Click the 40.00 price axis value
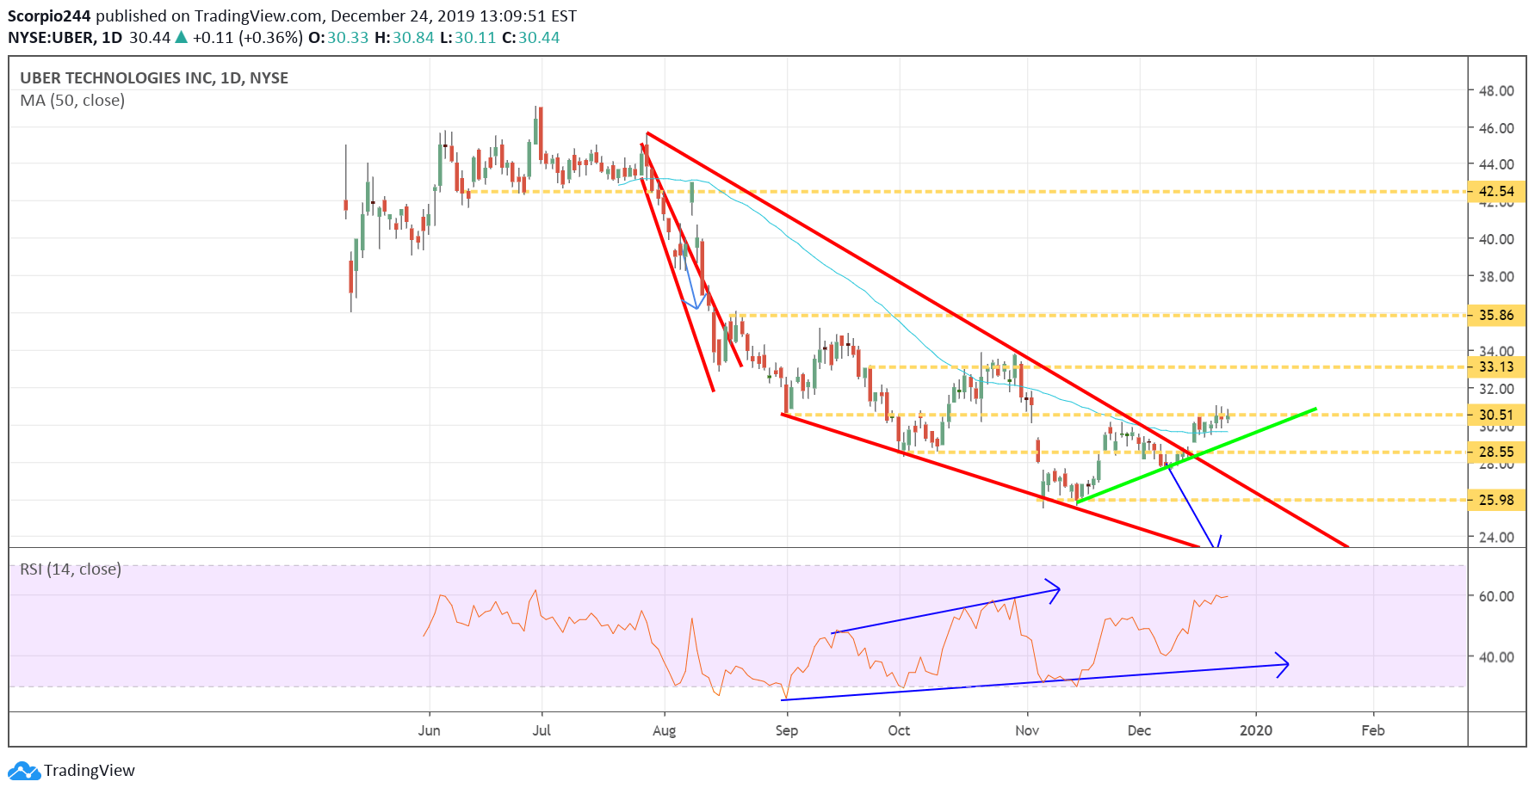The width and height of the screenshot is (1535, 794). 1496,240
